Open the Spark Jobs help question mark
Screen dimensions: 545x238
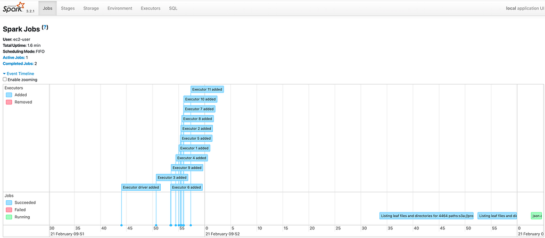pos(45,28)
